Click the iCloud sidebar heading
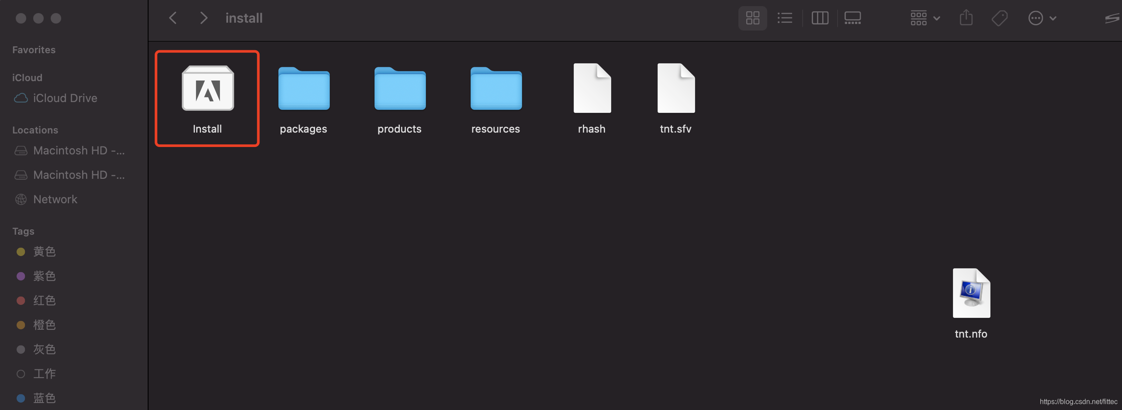Screen dimensions: 1122x410 point(27,78)
